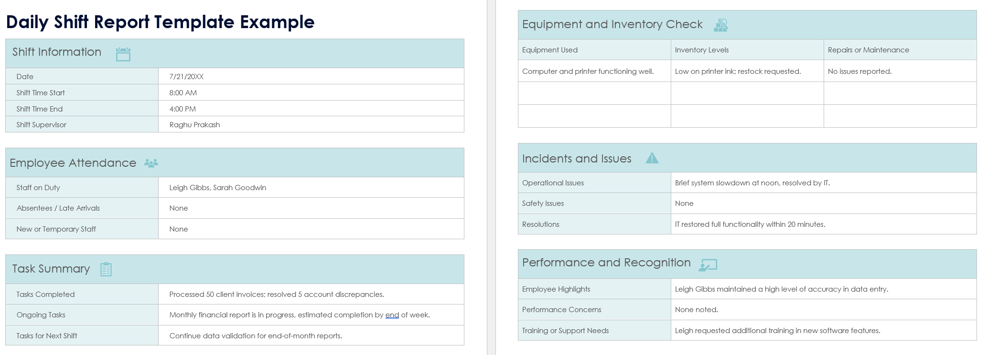Click the Tasks Completed description text
The height and width of the screenshot is (355, 988).
pyautogui.click(x=277, y=294)
